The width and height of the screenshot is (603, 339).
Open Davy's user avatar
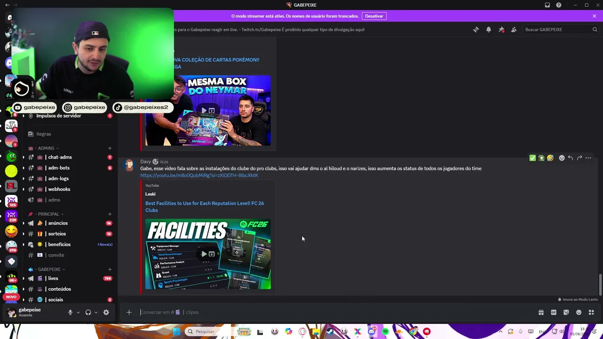pos(129,166)
